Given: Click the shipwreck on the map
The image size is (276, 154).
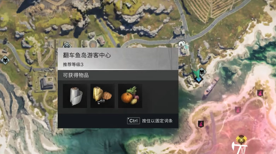Looking at the screenshot, I should click(211, 88).
